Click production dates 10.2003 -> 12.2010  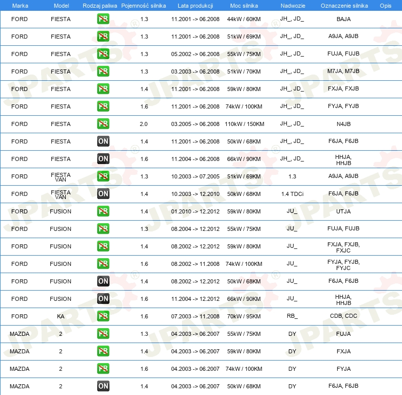pyautogui.click(x=195, y=194)
